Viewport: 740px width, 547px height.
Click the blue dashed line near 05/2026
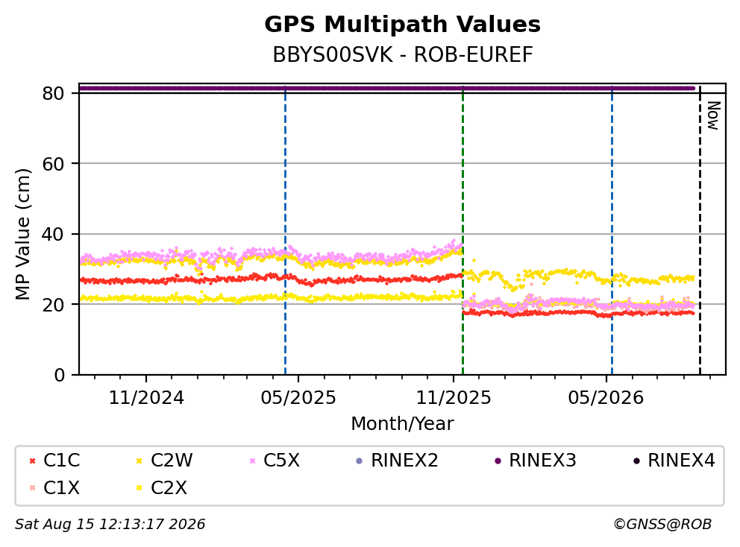pyautogui.click(x=612, y=231)
